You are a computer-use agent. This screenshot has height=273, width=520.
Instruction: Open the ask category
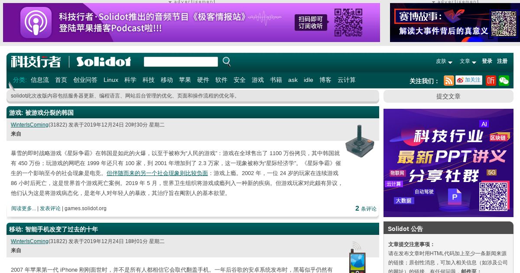coord(293,80)
